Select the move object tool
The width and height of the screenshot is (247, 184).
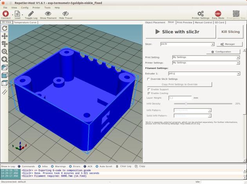pos(5,44)
